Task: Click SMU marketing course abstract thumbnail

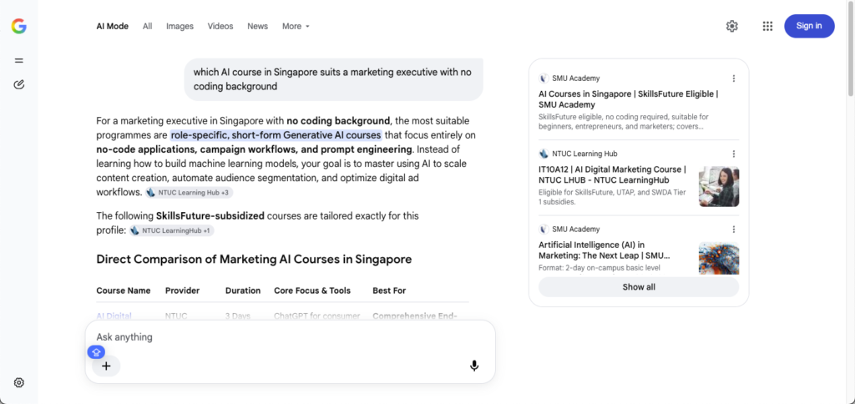Action: tap(719, 259)
